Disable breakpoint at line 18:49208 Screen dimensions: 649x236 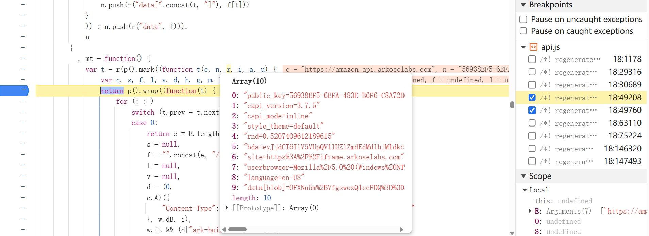coord(532,98)
